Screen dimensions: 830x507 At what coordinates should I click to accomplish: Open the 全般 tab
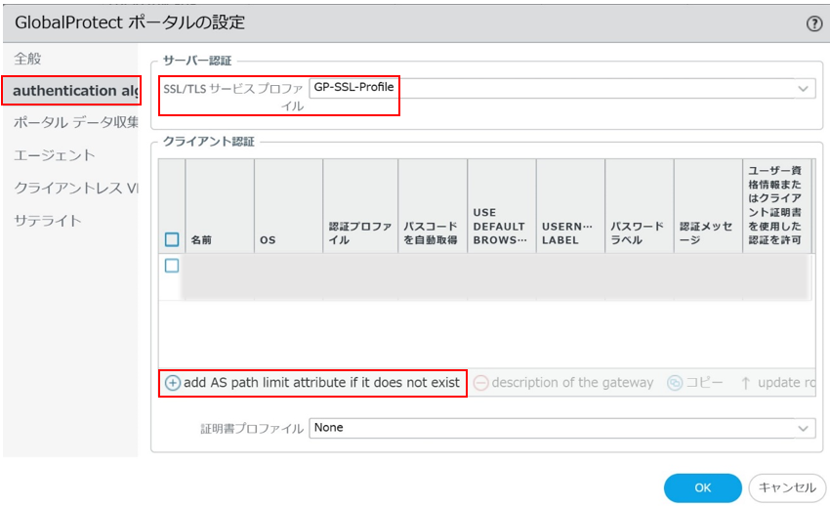[x=27, y=59]
